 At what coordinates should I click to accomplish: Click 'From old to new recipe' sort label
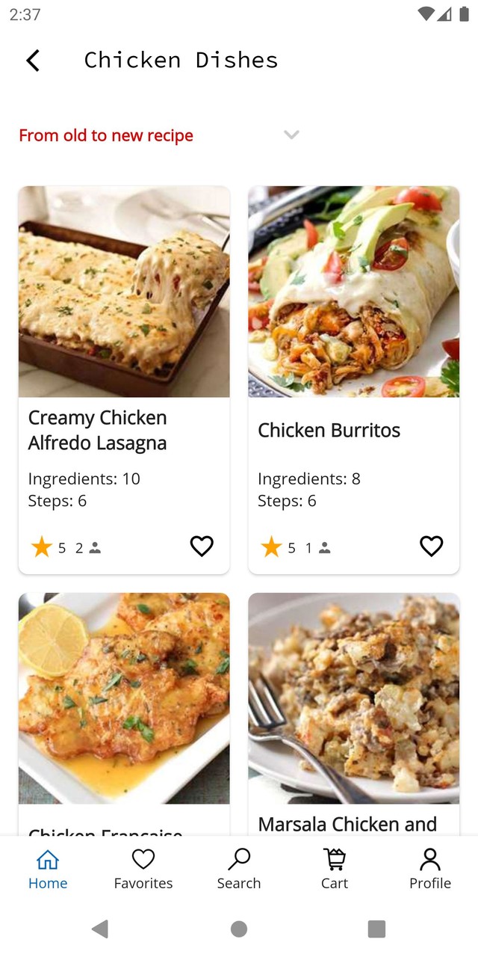coord(105,135)
